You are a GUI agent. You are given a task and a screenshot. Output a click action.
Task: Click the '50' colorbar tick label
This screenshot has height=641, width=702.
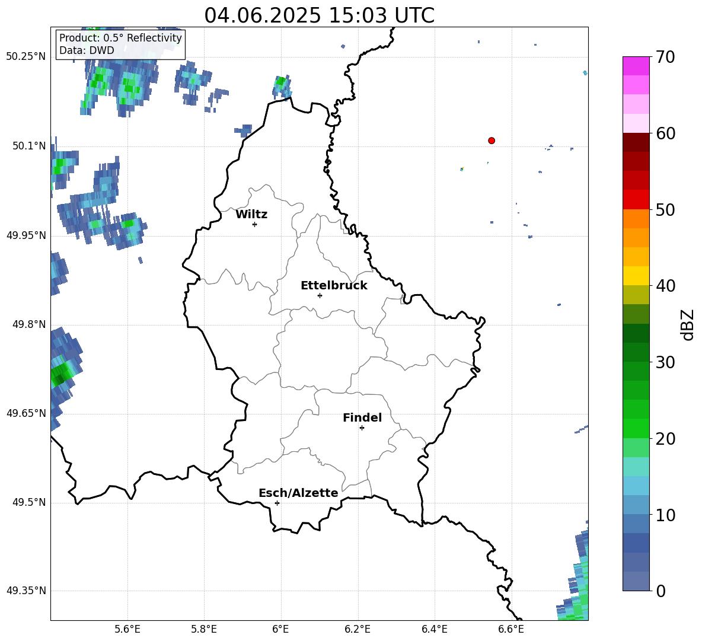pyautogui.click(x=665, y=209)
